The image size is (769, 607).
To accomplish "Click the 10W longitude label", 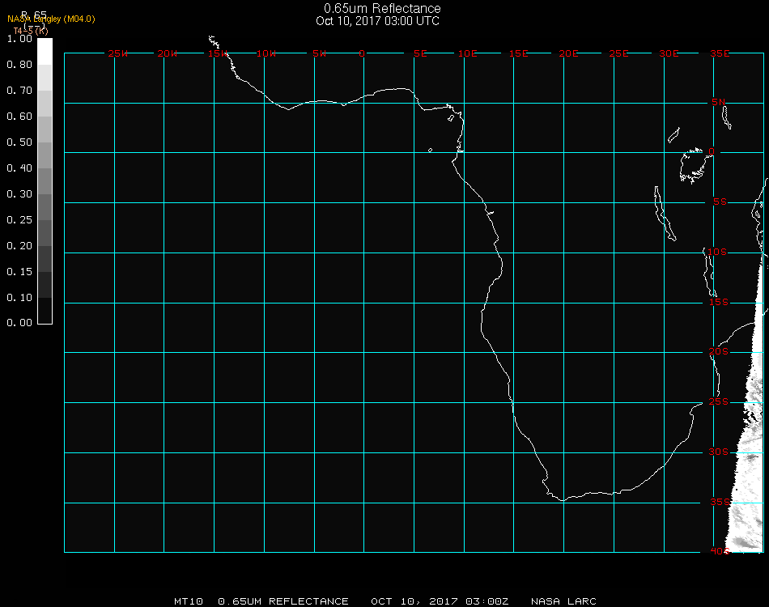I will click(x=266, y=53).
